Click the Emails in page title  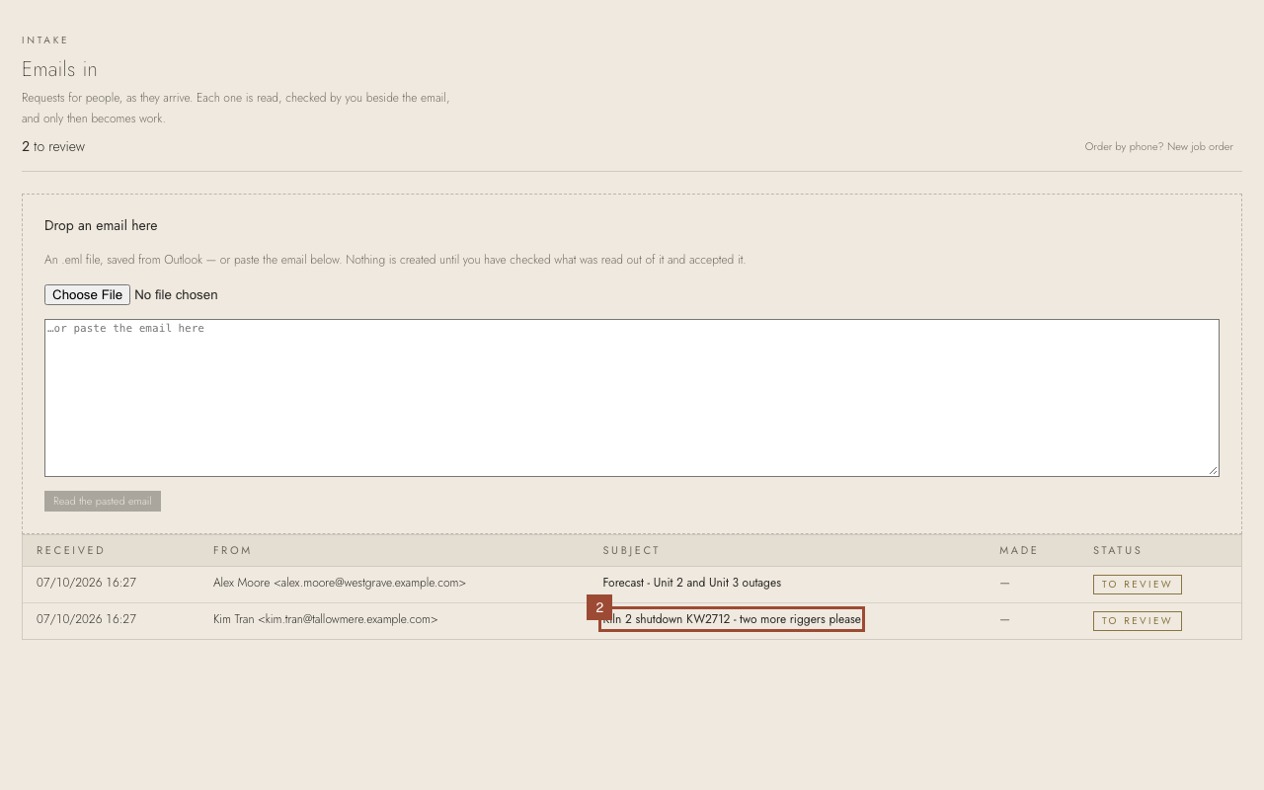tap(59, 69)
